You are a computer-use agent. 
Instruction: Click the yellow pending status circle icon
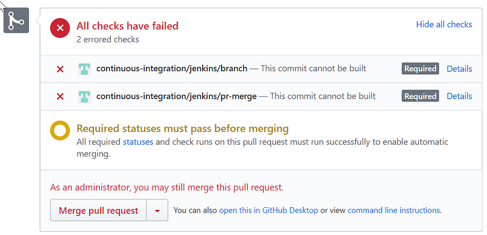[60, 130]
